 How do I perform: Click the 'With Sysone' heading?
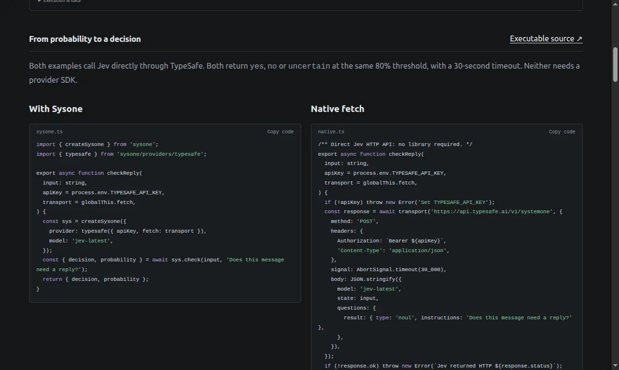[x=56, y=109]
